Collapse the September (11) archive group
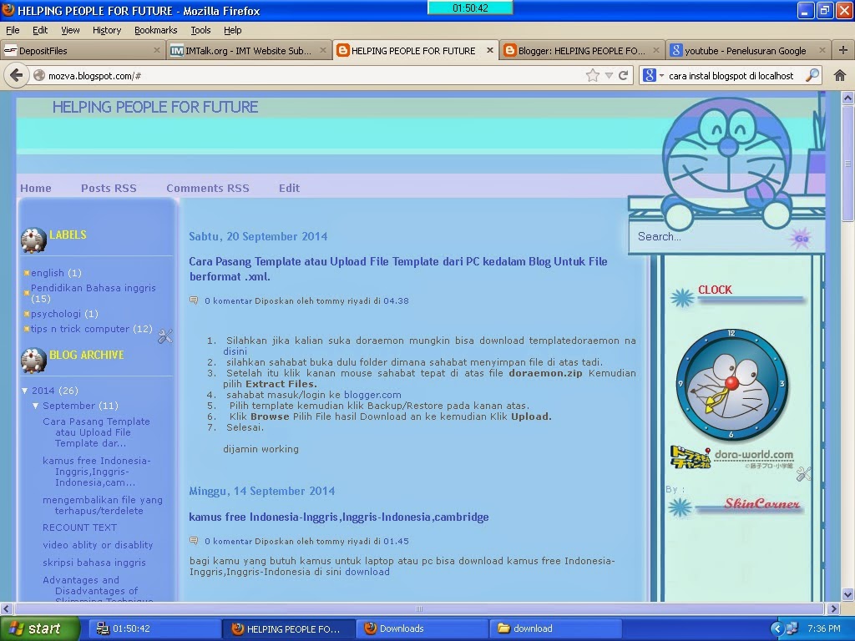855x641 pixels. pos(35,406)
